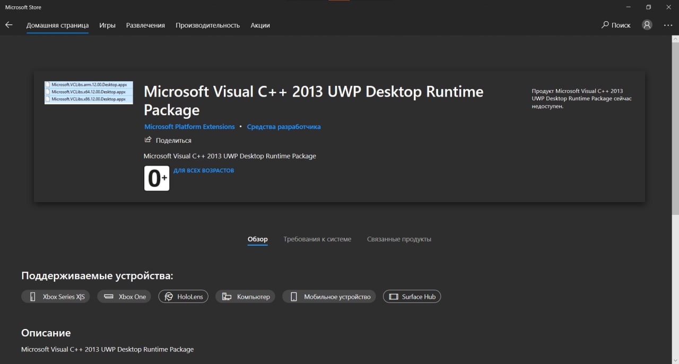Screen dimensions: 679x364
Task: Click the Мобильное устройство device chip
Action: 329,297
